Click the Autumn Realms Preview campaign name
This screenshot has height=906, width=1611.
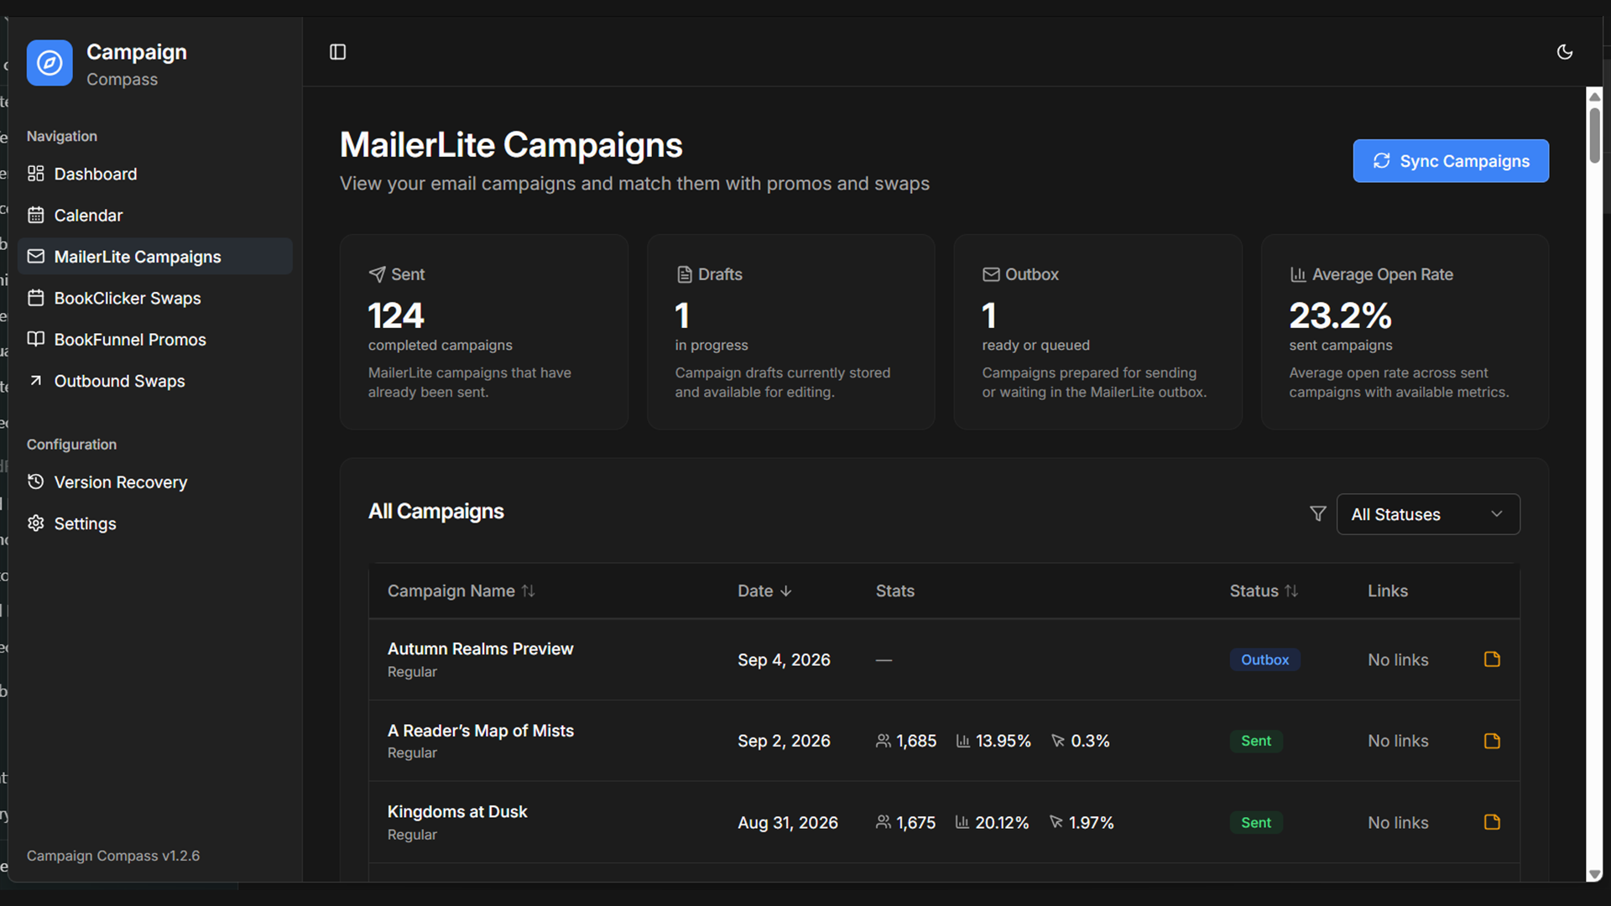click(x=480, y=648)
